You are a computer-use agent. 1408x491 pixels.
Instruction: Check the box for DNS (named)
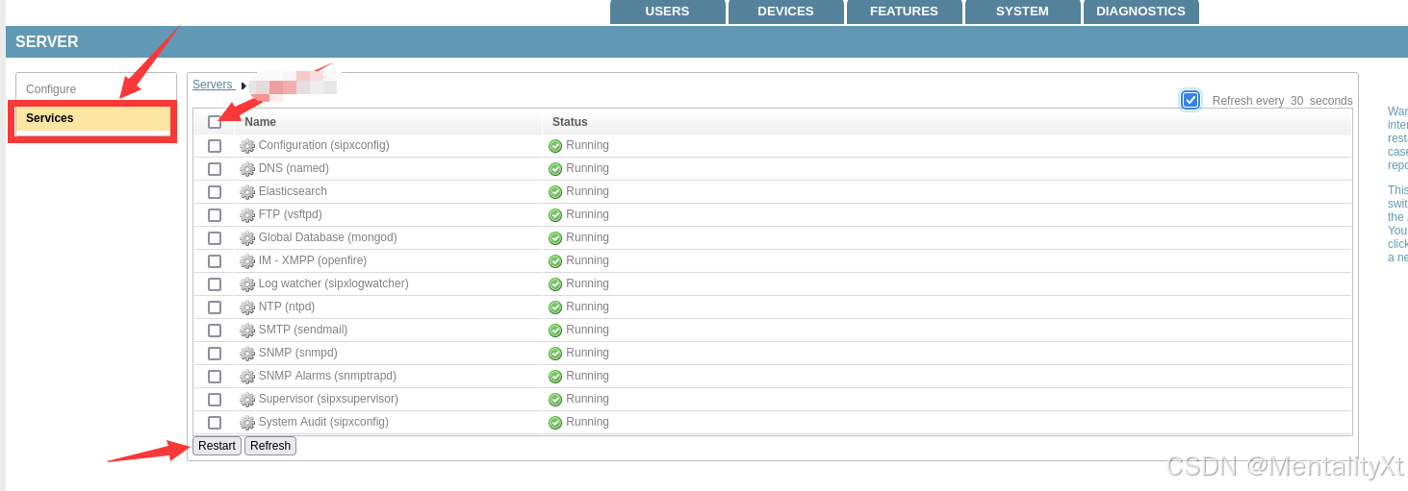[215, 169]
